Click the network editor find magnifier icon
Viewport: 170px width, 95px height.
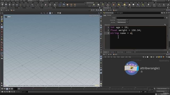167,57
